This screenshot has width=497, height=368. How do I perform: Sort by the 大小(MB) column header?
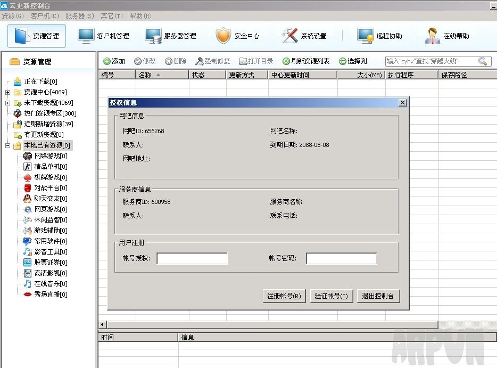click(361, 75)
